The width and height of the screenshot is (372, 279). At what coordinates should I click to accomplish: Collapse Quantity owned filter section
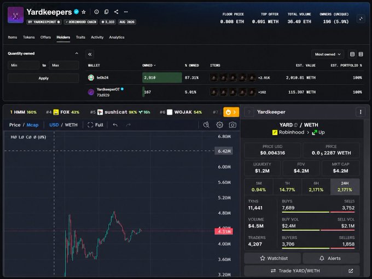(77, 54)
